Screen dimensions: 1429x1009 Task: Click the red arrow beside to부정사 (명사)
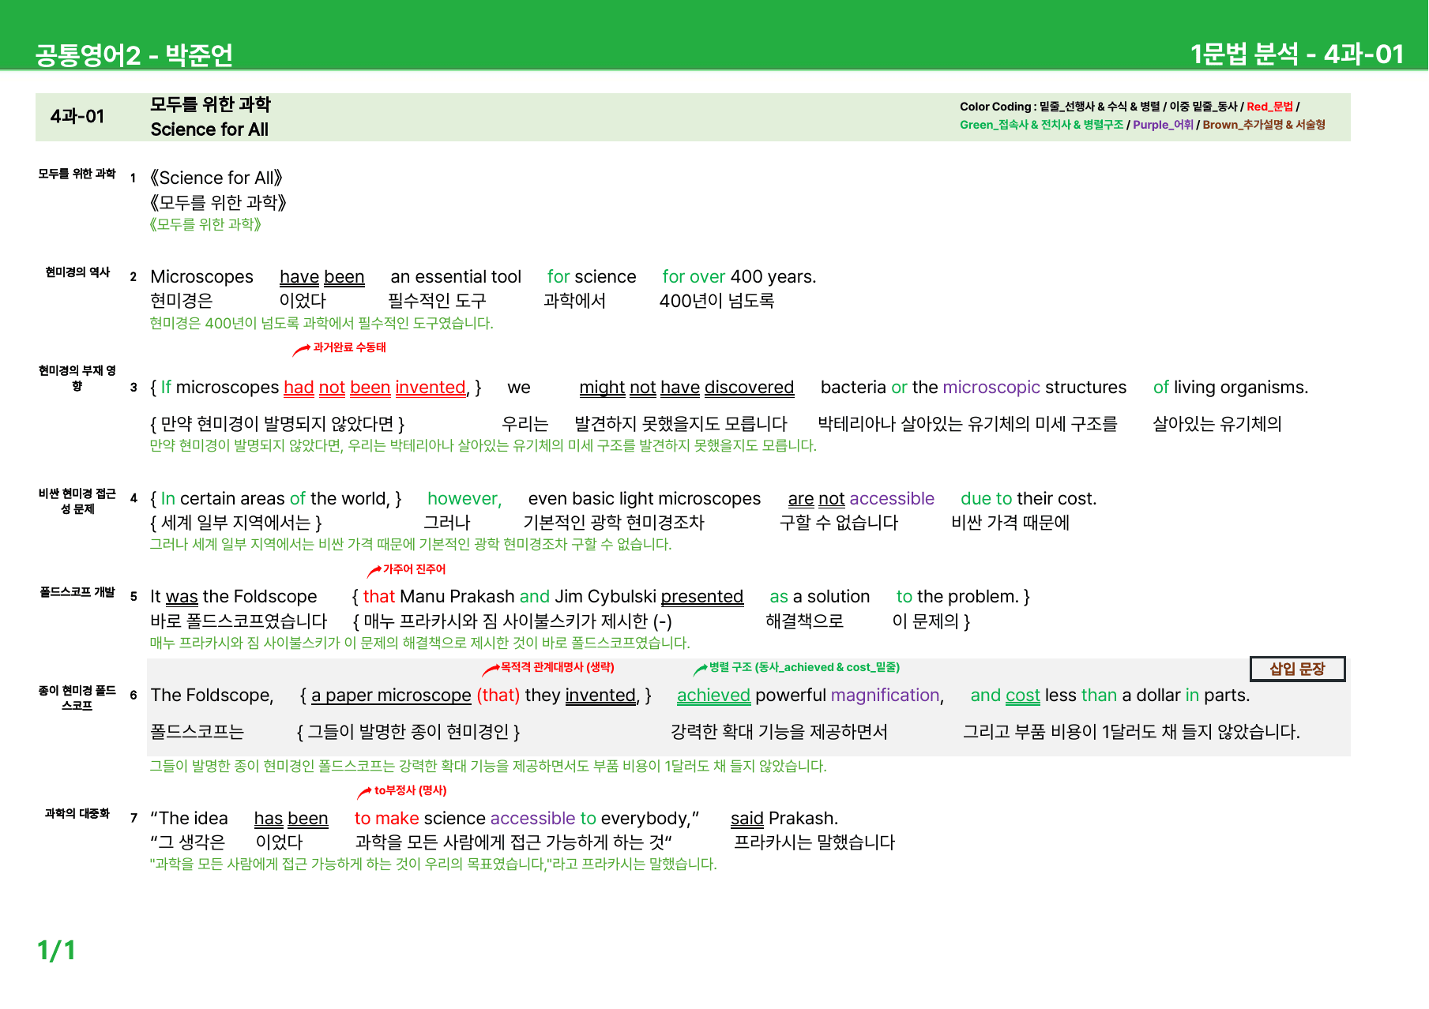tap(364, 792)
